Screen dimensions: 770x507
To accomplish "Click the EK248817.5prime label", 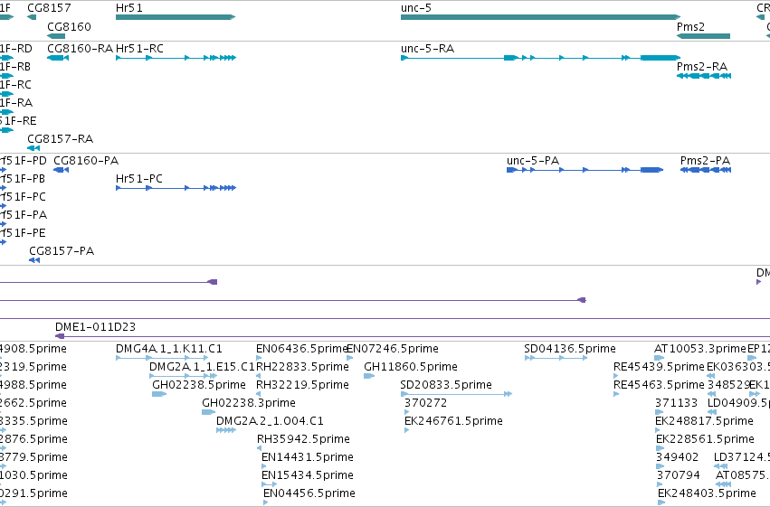I will pyautogui.click(x=704, y=421).
